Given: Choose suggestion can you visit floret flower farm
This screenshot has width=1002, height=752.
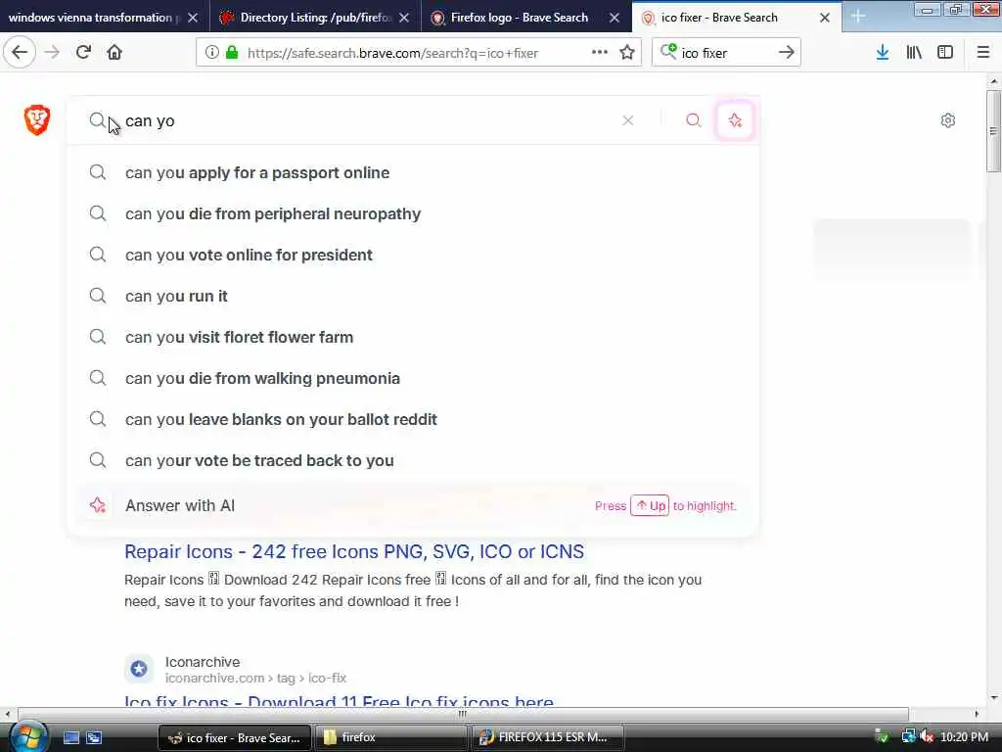Looking at the screenshot, I should coord(413,337).
